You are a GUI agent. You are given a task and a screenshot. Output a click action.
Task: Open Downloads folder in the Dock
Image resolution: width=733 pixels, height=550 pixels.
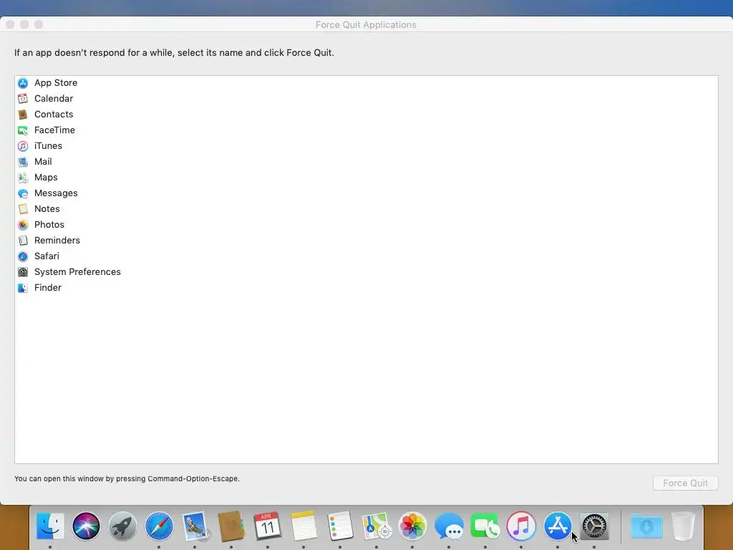click(646, 526)
